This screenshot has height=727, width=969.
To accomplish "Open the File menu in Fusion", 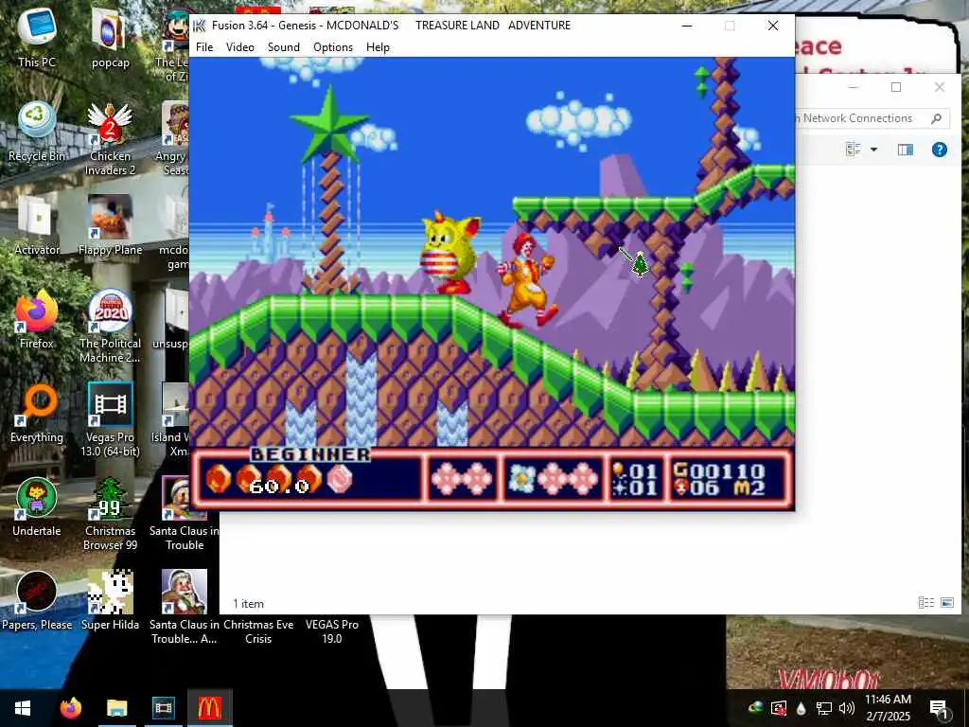I will [204, 47].
